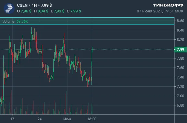This screenshot has height=123, width=187.
Task: Click the 7.00 price axis label
Action: pos(180,96)
